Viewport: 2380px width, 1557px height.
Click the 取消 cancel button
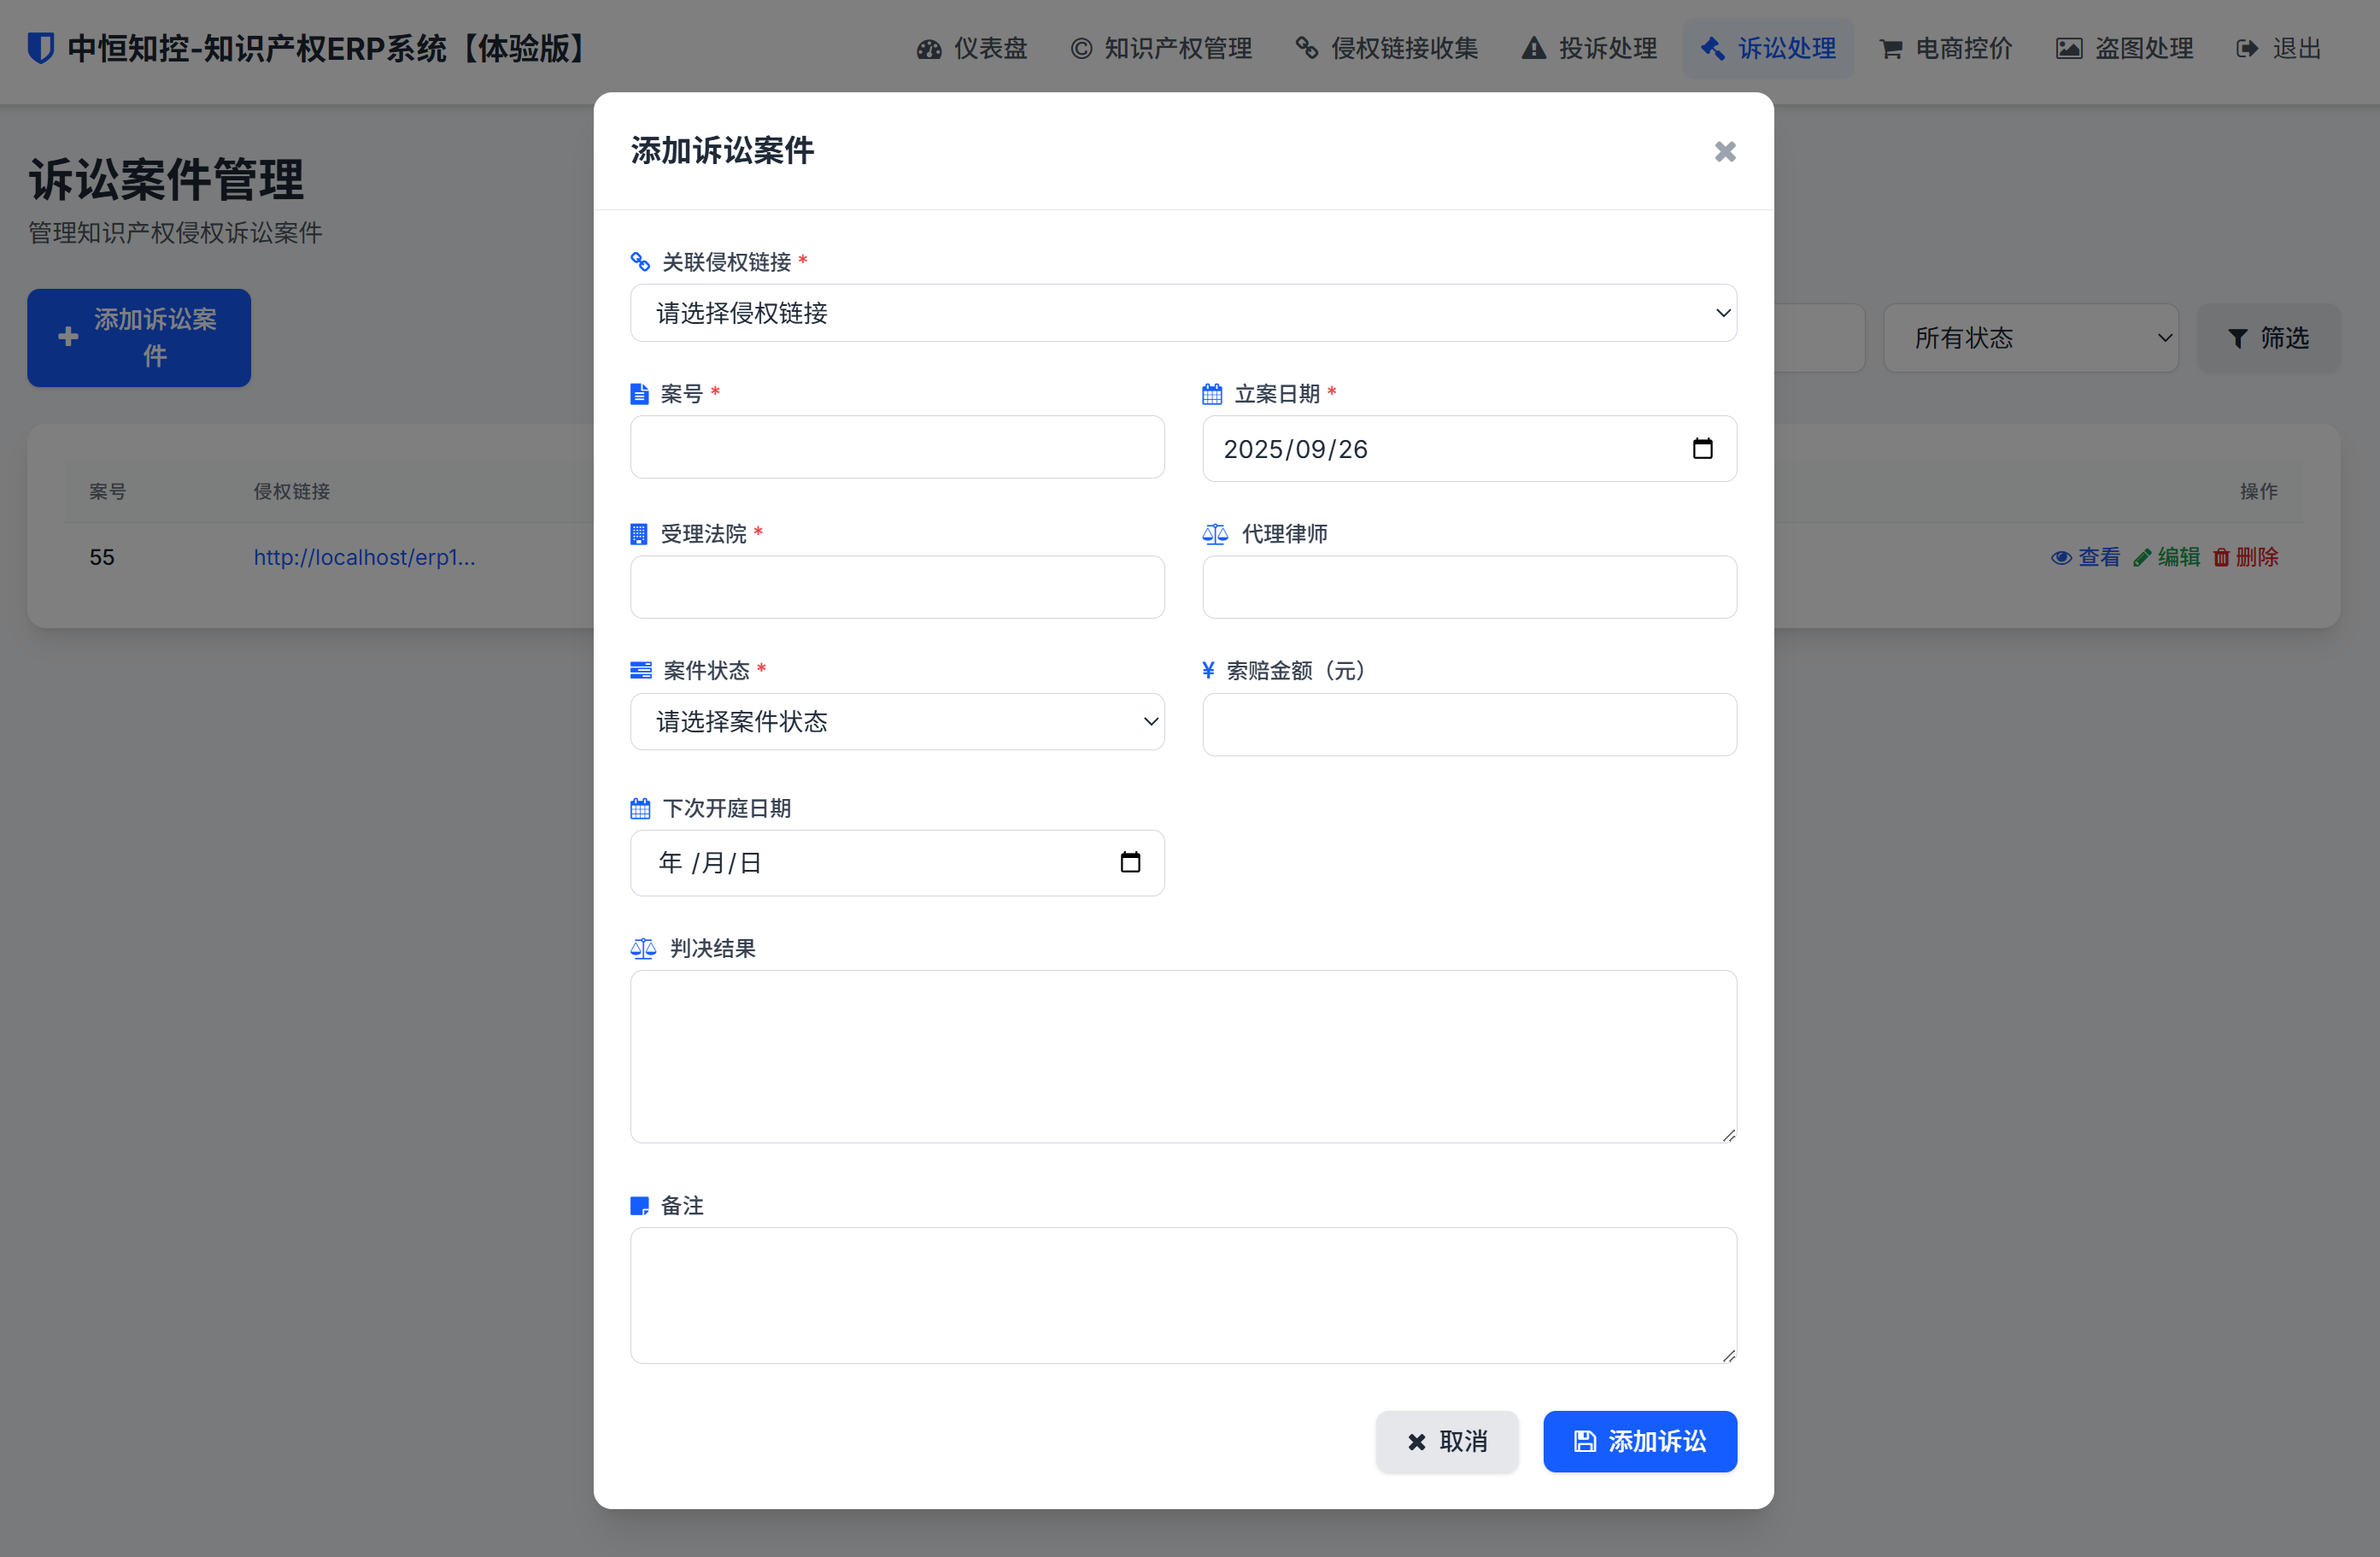pos(1446,1441)
